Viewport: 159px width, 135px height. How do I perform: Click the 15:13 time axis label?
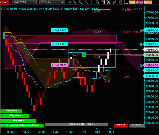(x=110, y=132)
